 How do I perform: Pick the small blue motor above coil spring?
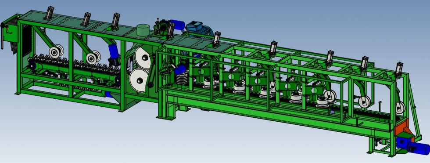180,70
